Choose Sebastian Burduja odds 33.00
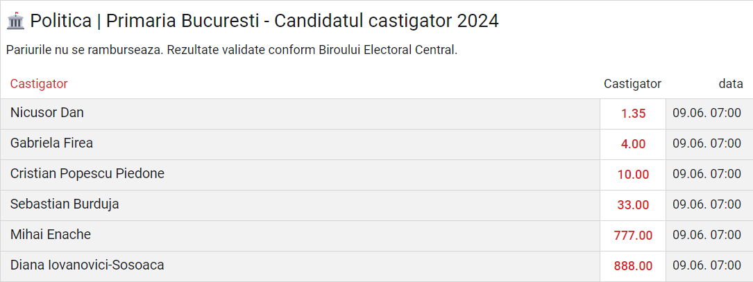The height and width of the screenshot is (282, 753). click(633, 205)
